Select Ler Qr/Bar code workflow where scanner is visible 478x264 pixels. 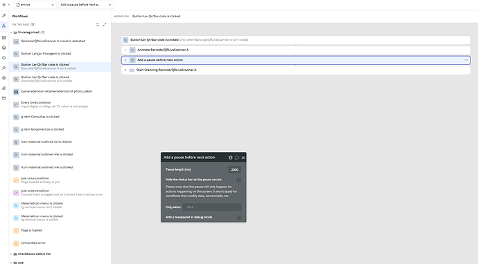pos(60,79)
